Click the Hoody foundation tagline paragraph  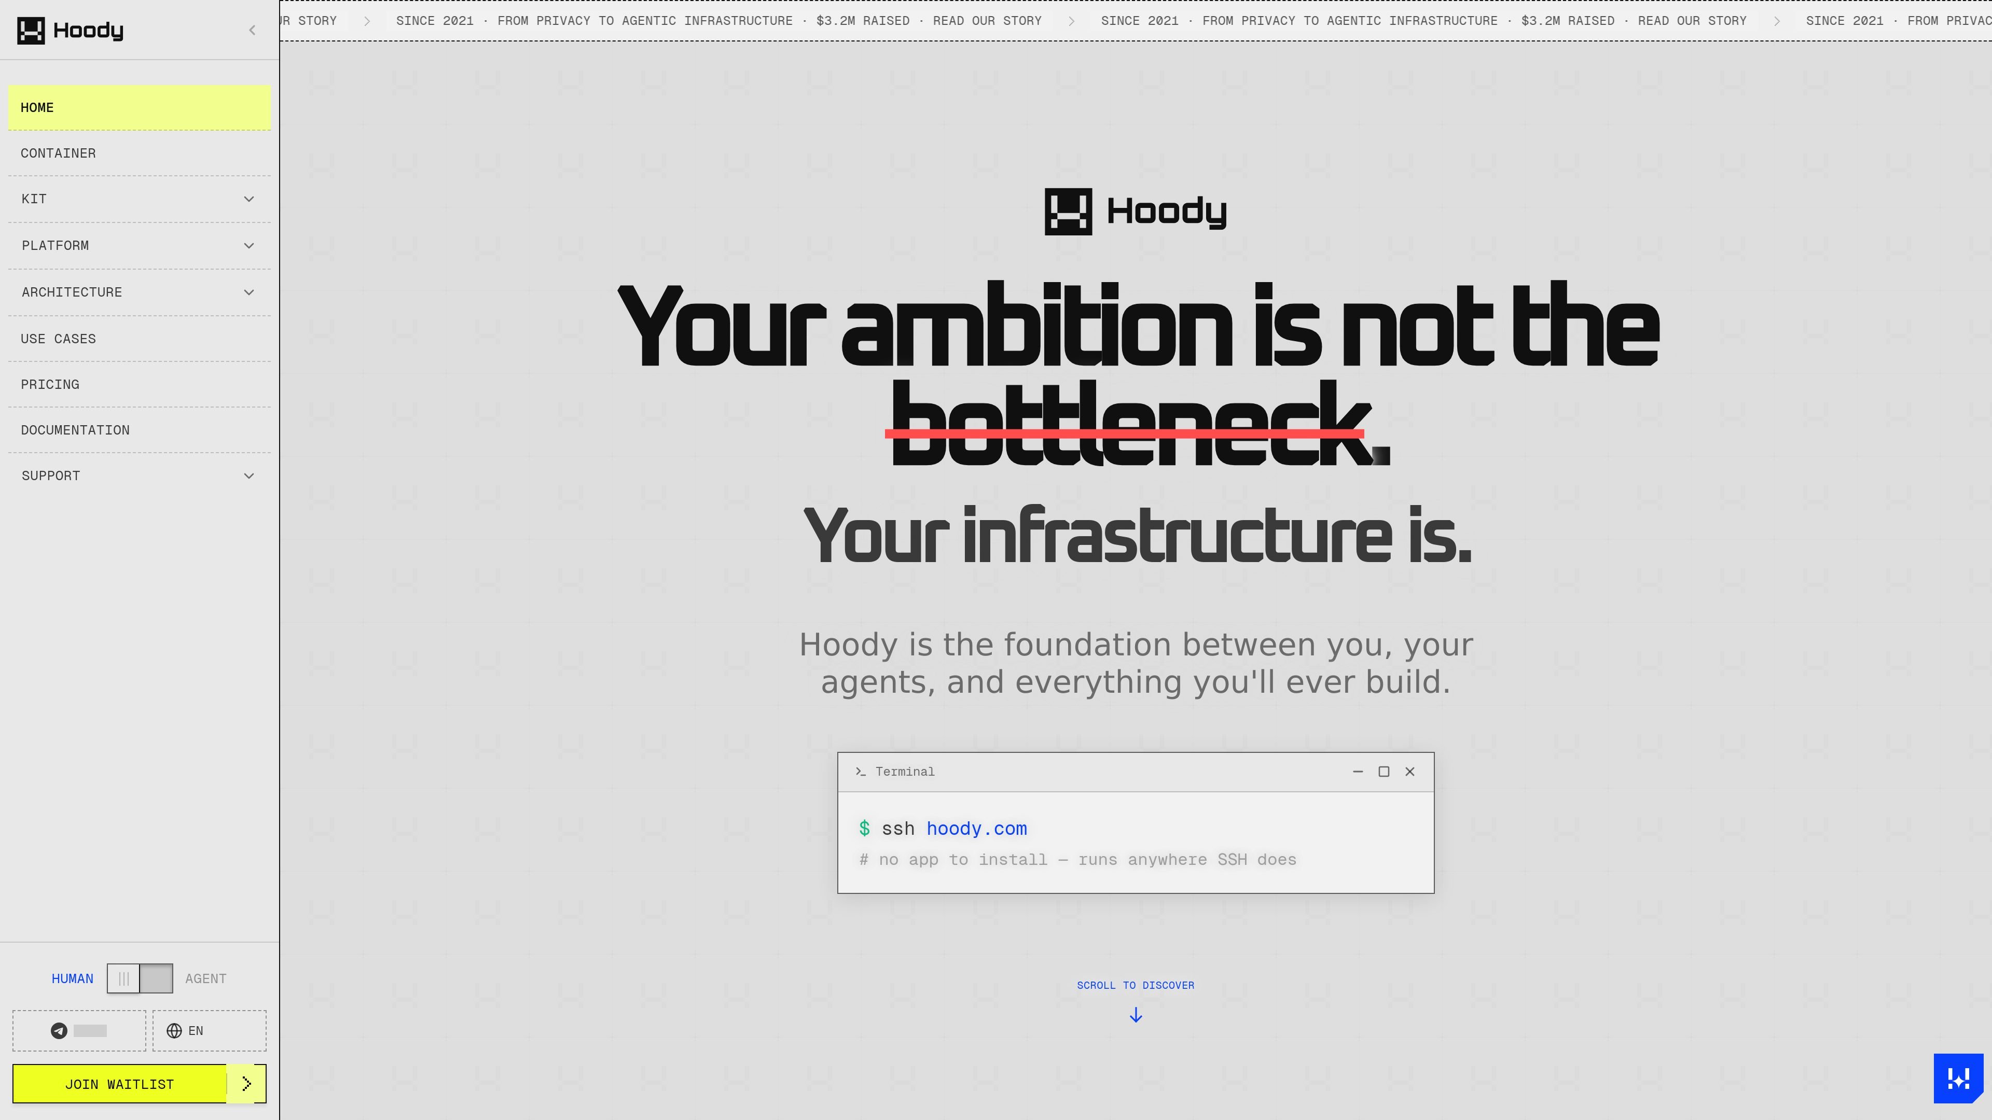(x=1136, y=663)
